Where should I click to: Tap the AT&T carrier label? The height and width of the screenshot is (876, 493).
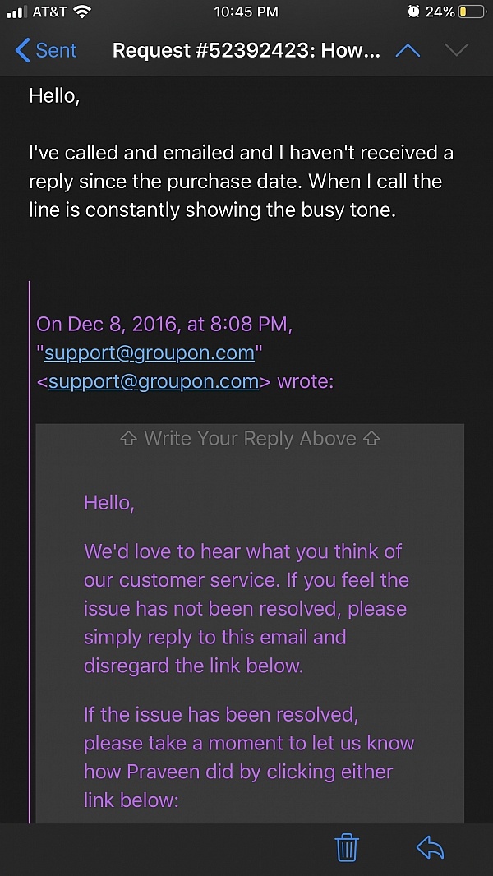(x=50, y=12)
